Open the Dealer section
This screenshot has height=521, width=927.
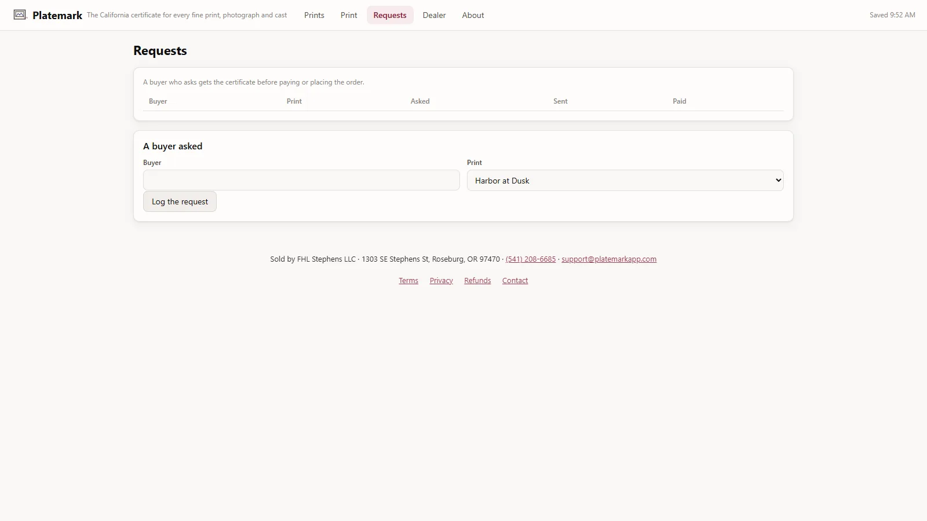[x=435, y=15]
